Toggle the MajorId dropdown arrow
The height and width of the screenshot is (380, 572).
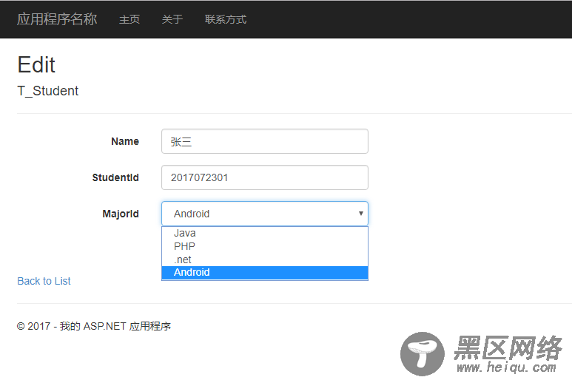pyautogui.click(x=360, y=214)
